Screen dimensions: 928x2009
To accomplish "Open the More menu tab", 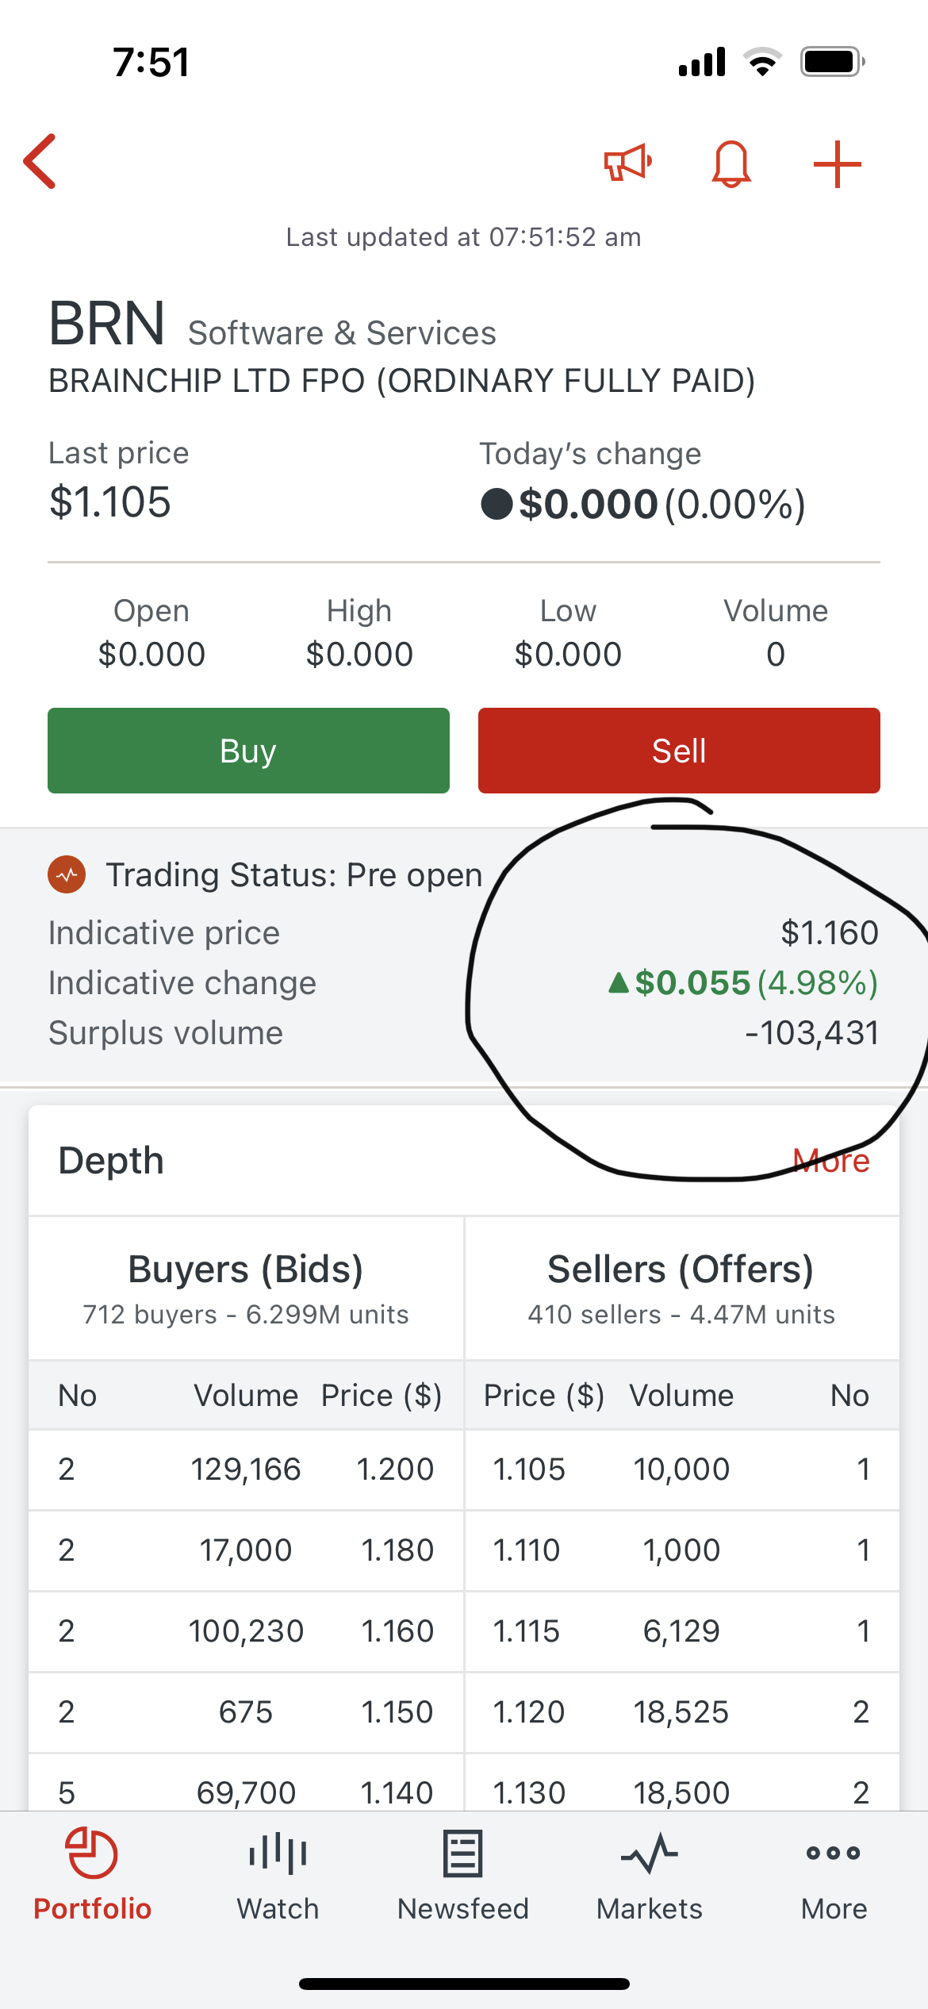I will [834, 1874].
